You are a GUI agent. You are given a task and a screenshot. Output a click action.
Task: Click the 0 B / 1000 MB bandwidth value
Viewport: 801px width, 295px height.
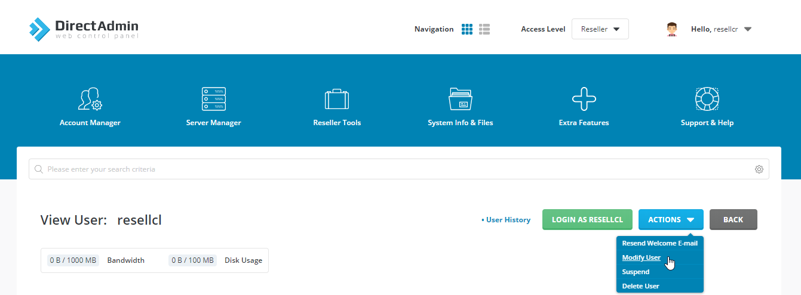73,260
